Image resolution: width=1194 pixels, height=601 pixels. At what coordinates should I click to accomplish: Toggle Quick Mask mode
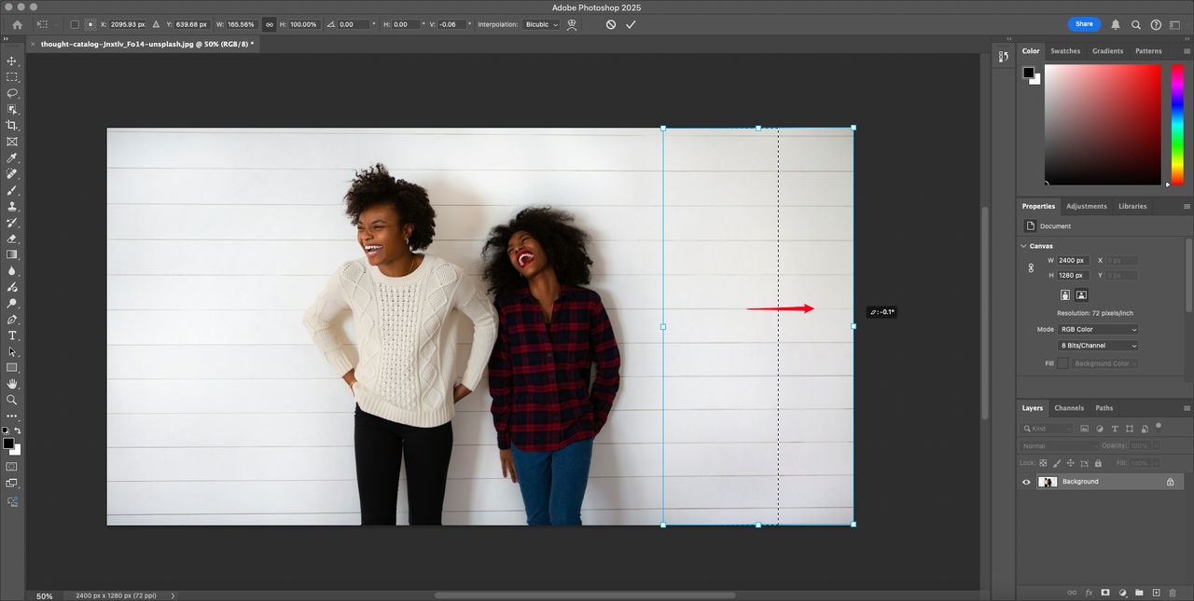pyautogui.click(x=12, y=466)
